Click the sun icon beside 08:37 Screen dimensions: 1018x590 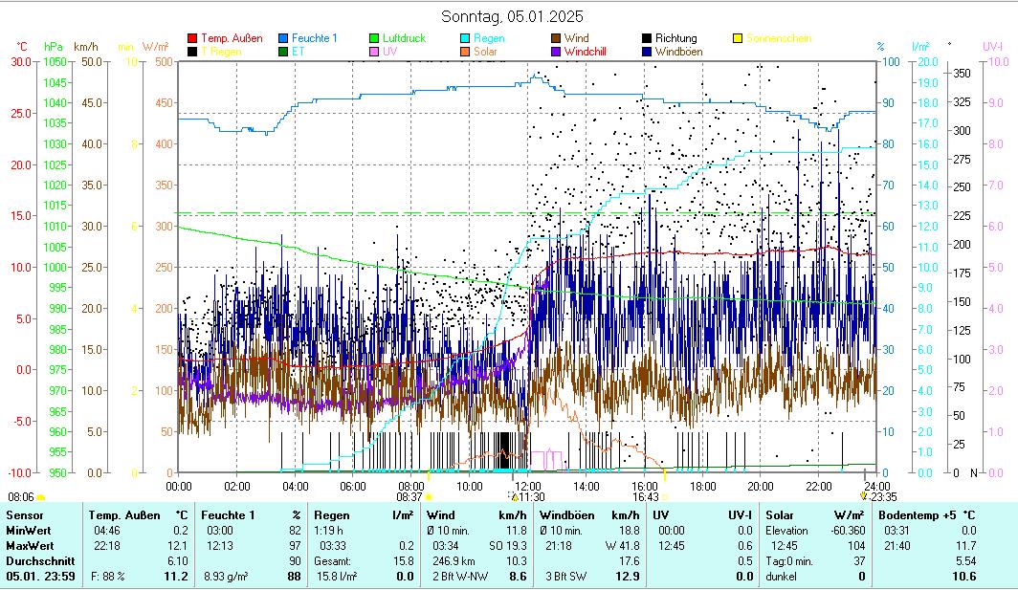[429, 497]
